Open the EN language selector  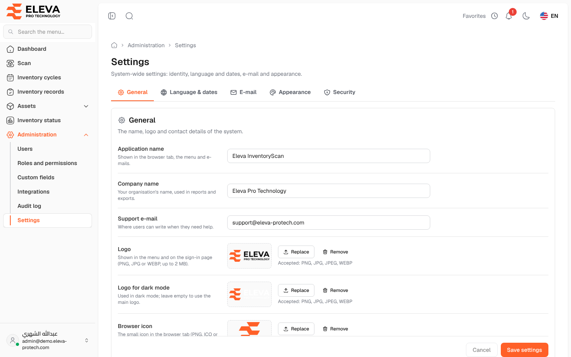[x=549, y=16]
